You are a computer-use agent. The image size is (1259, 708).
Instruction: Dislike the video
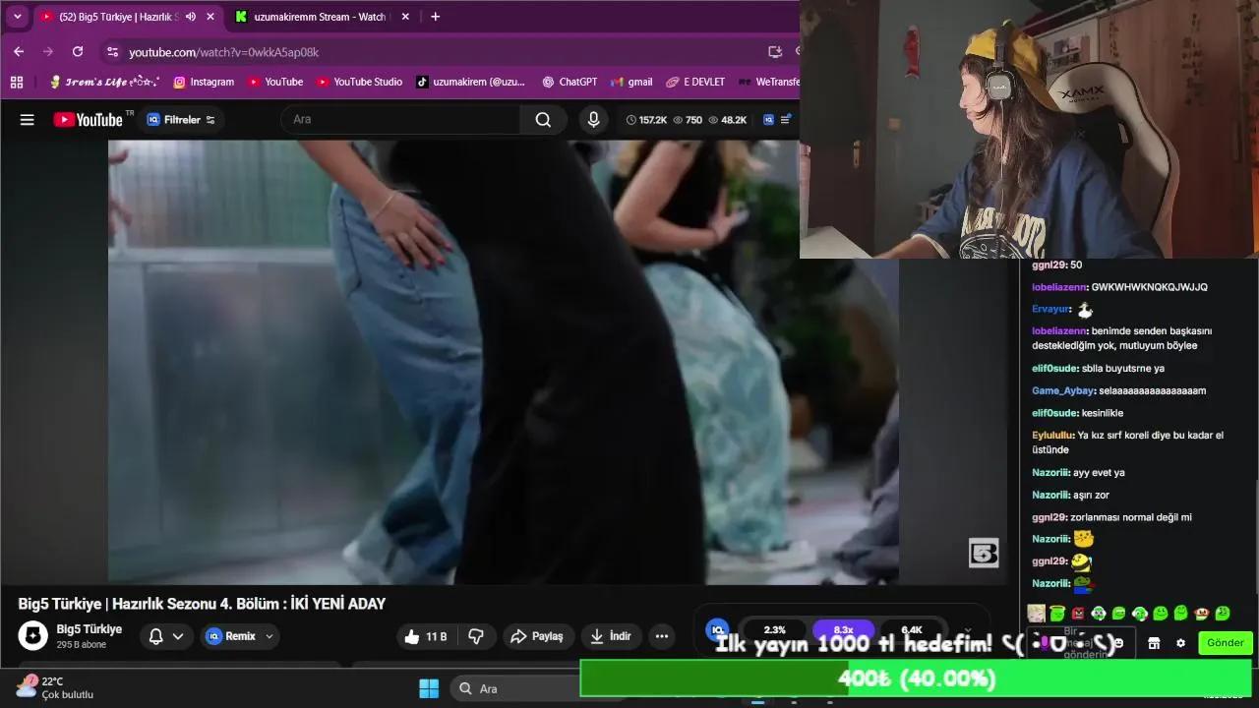[476, 636]
